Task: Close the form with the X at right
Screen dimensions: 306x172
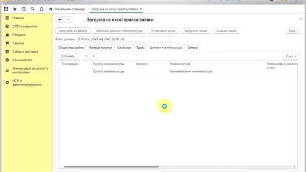Action: point(301,19)
